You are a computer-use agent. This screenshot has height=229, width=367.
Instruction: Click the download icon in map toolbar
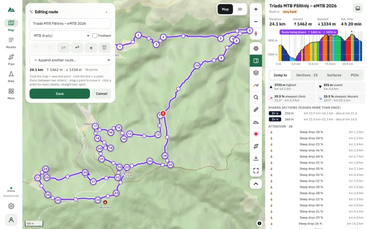(256, 158)
